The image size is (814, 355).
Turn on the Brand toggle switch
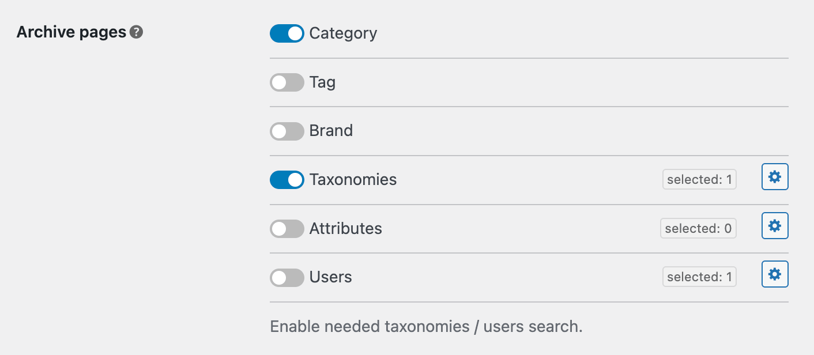287,131
